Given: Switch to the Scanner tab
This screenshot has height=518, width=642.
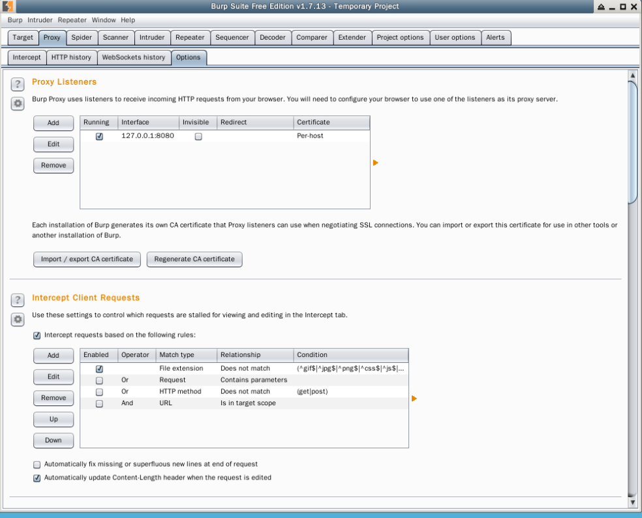Looking at the screenshot, I should [x=115, y=38].
